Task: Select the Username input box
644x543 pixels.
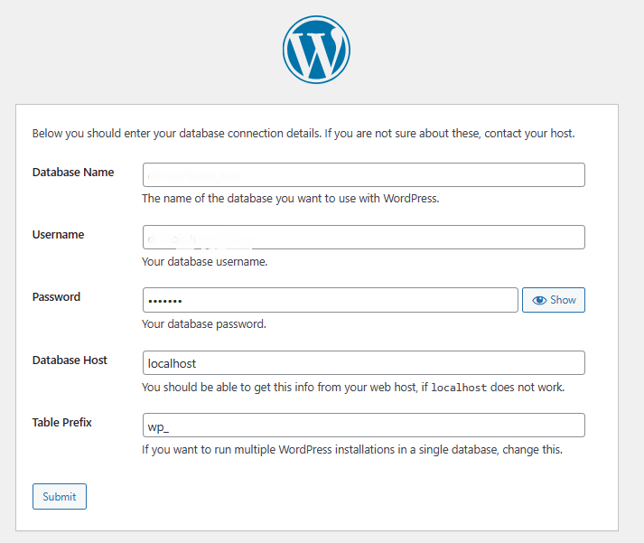Action: point(363,237)
